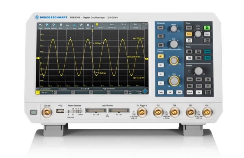This screenshot has height=158, width=244.
Task: Tap the Auto trigger mode field
Action: click(112, 24)
